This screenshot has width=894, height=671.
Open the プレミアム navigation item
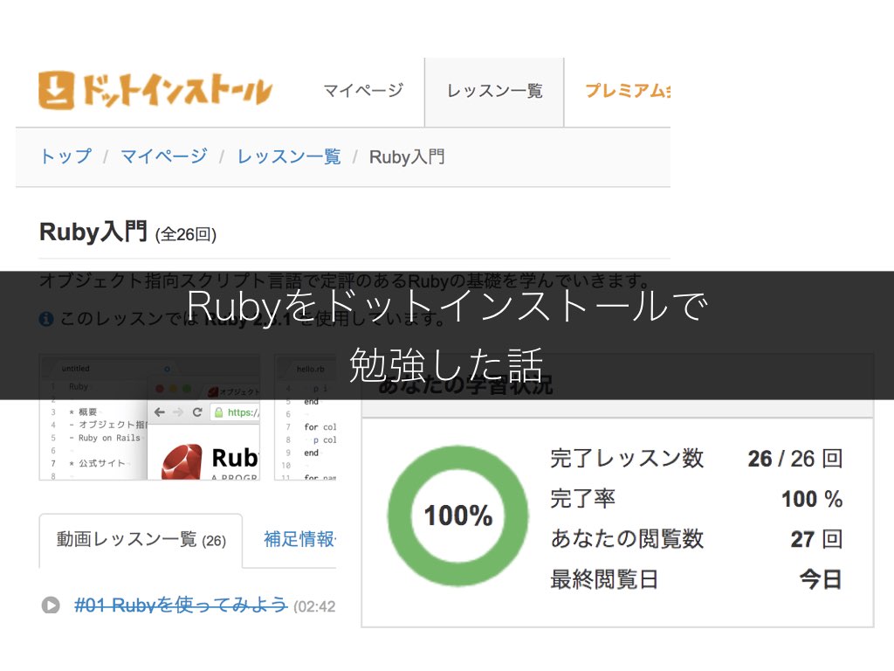tap(628, 91)
